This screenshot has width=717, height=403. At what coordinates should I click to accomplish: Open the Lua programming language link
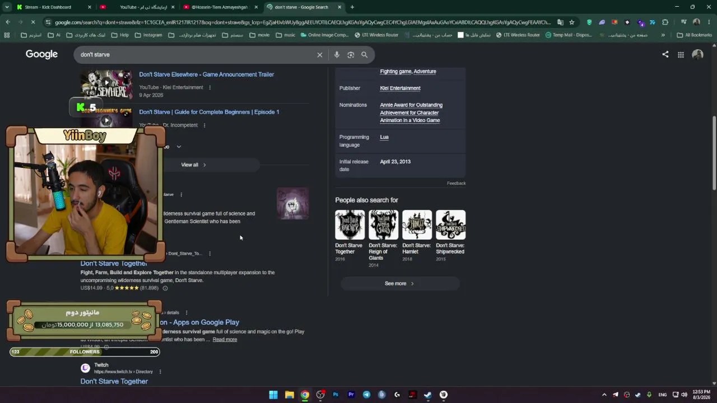tap(384, 137)
